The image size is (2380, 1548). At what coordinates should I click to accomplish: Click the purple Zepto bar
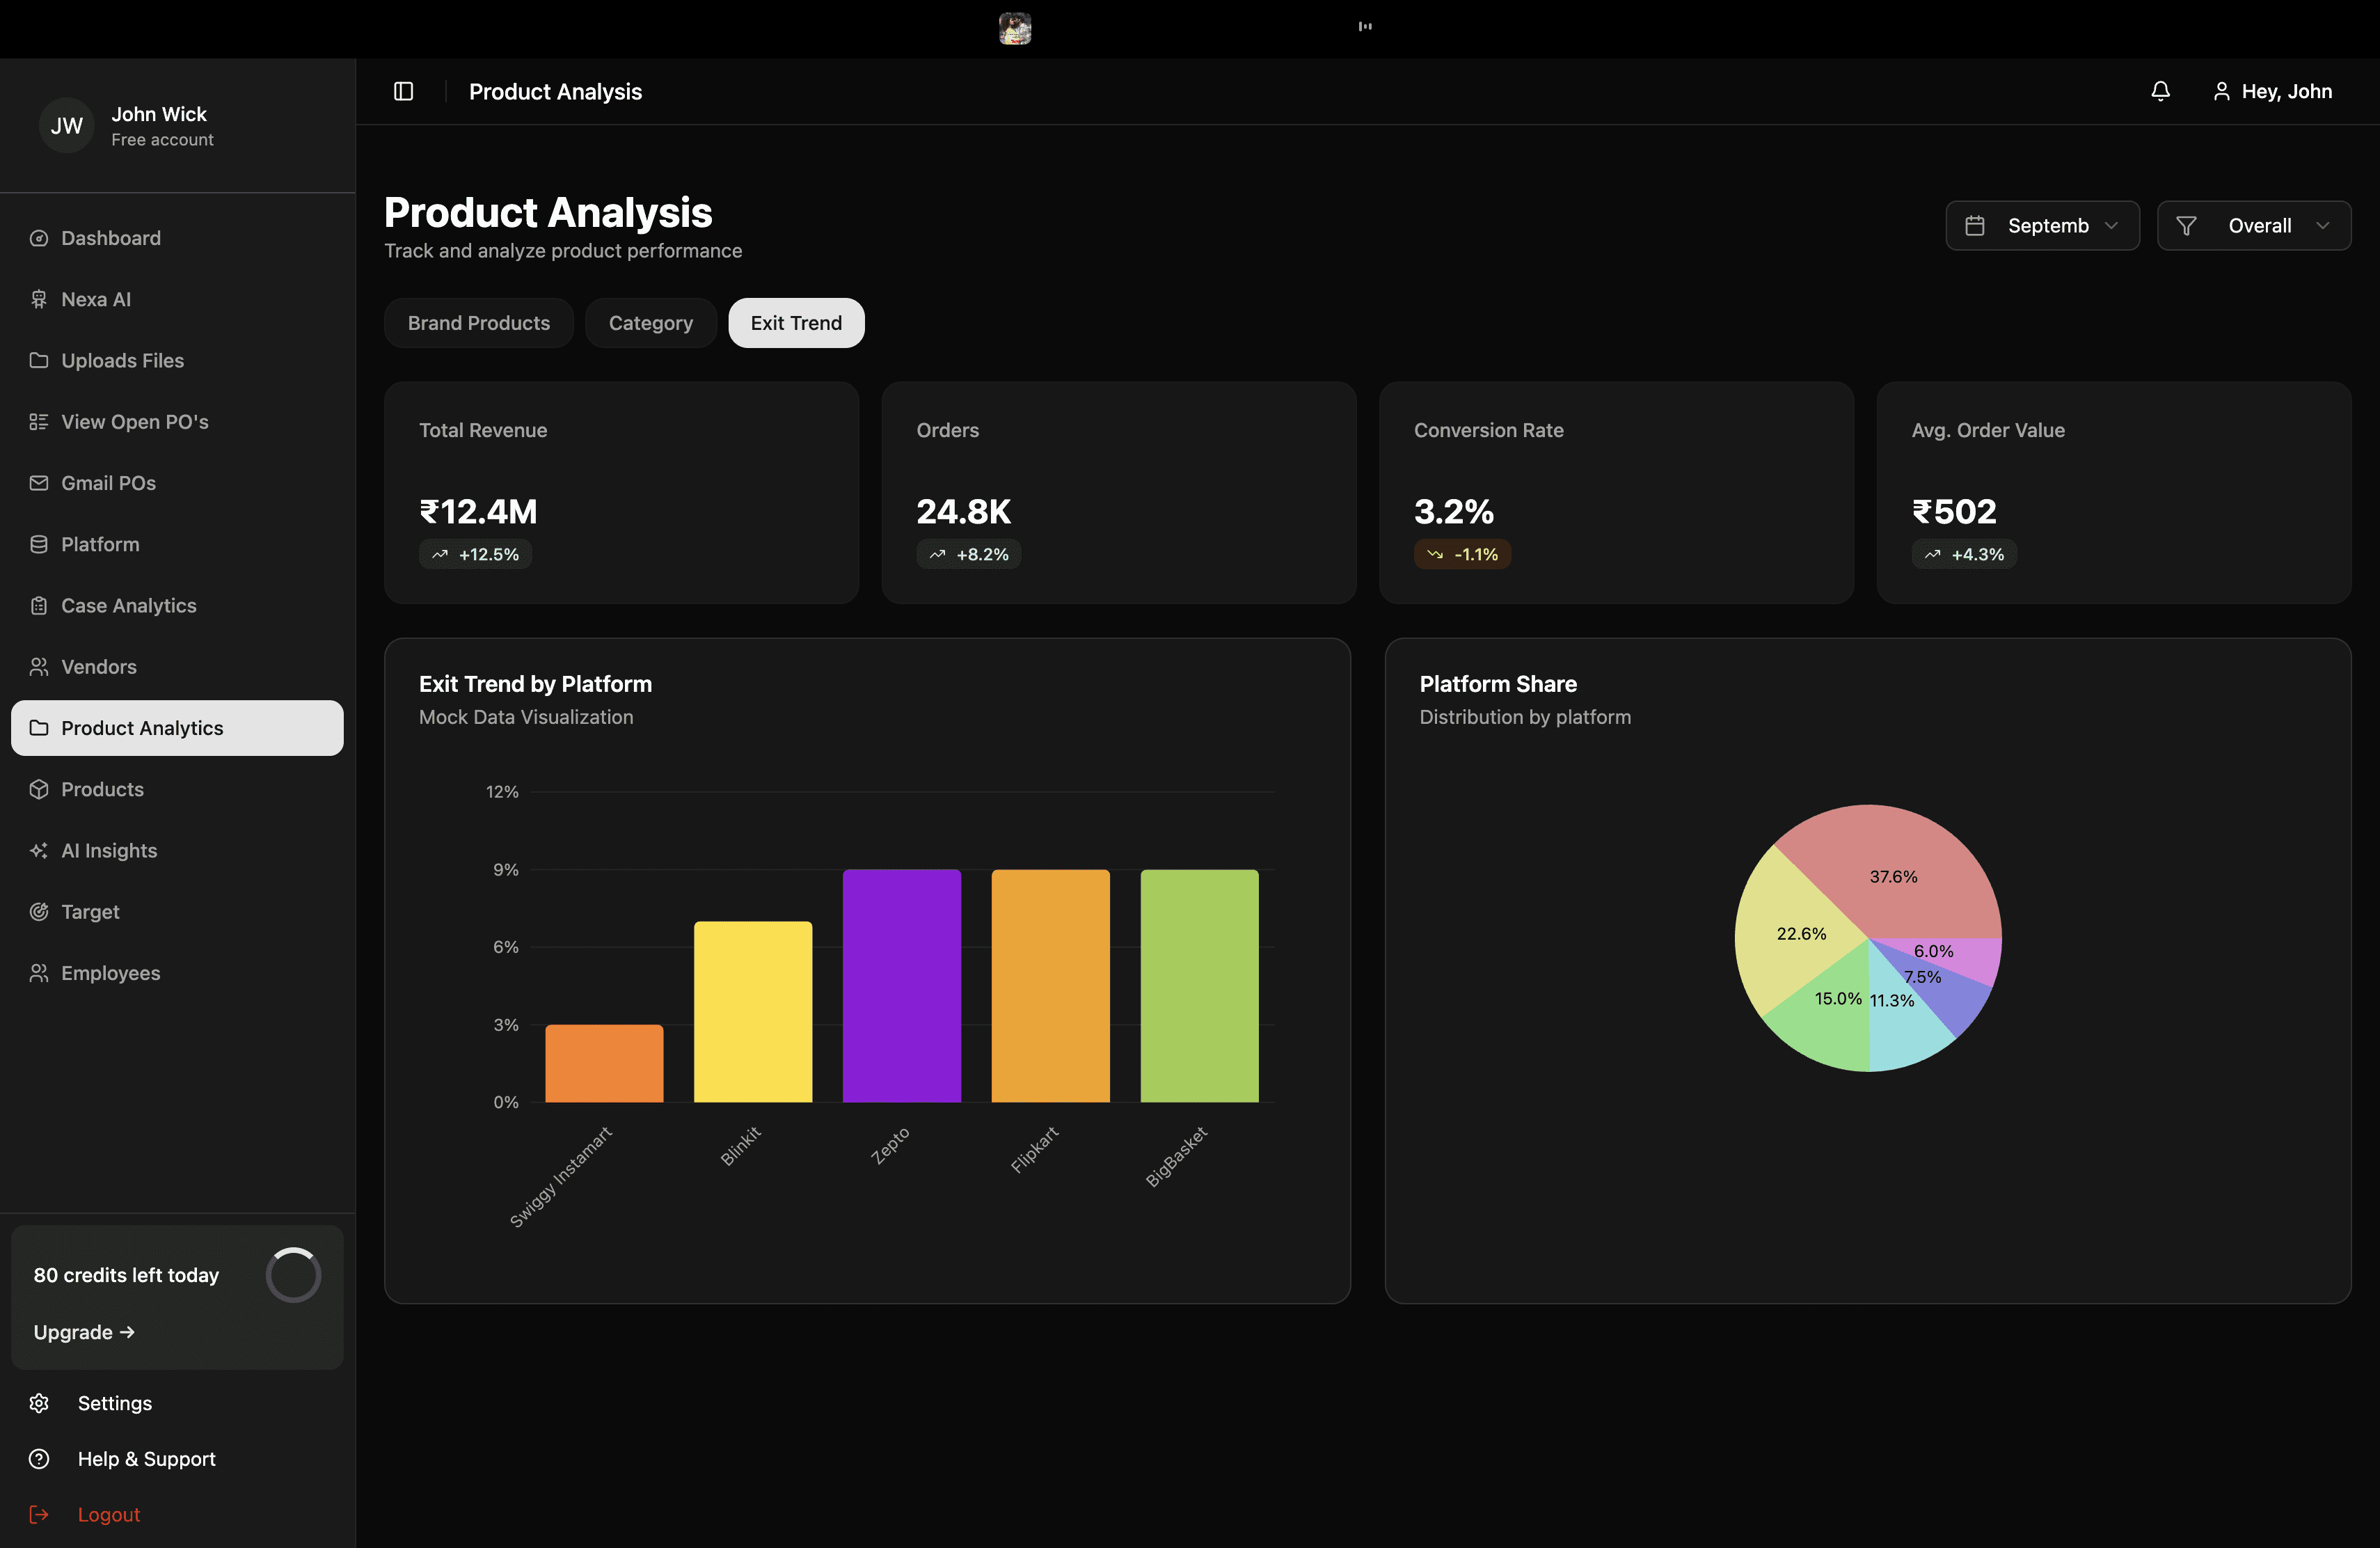pyautogui.click(x=901, y=985)
